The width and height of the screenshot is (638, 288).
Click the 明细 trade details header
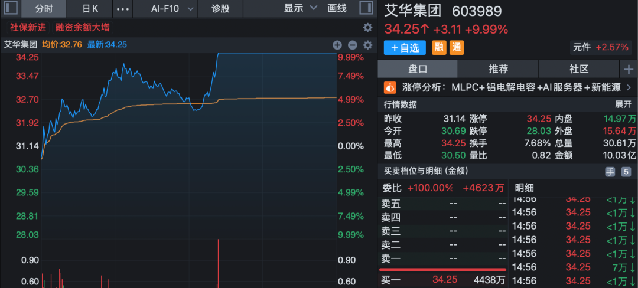525,188
